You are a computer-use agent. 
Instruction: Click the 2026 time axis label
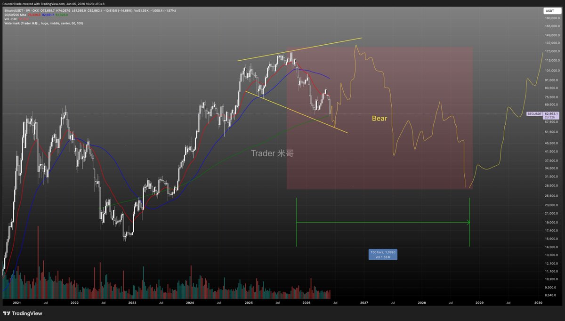pos(306,304)
